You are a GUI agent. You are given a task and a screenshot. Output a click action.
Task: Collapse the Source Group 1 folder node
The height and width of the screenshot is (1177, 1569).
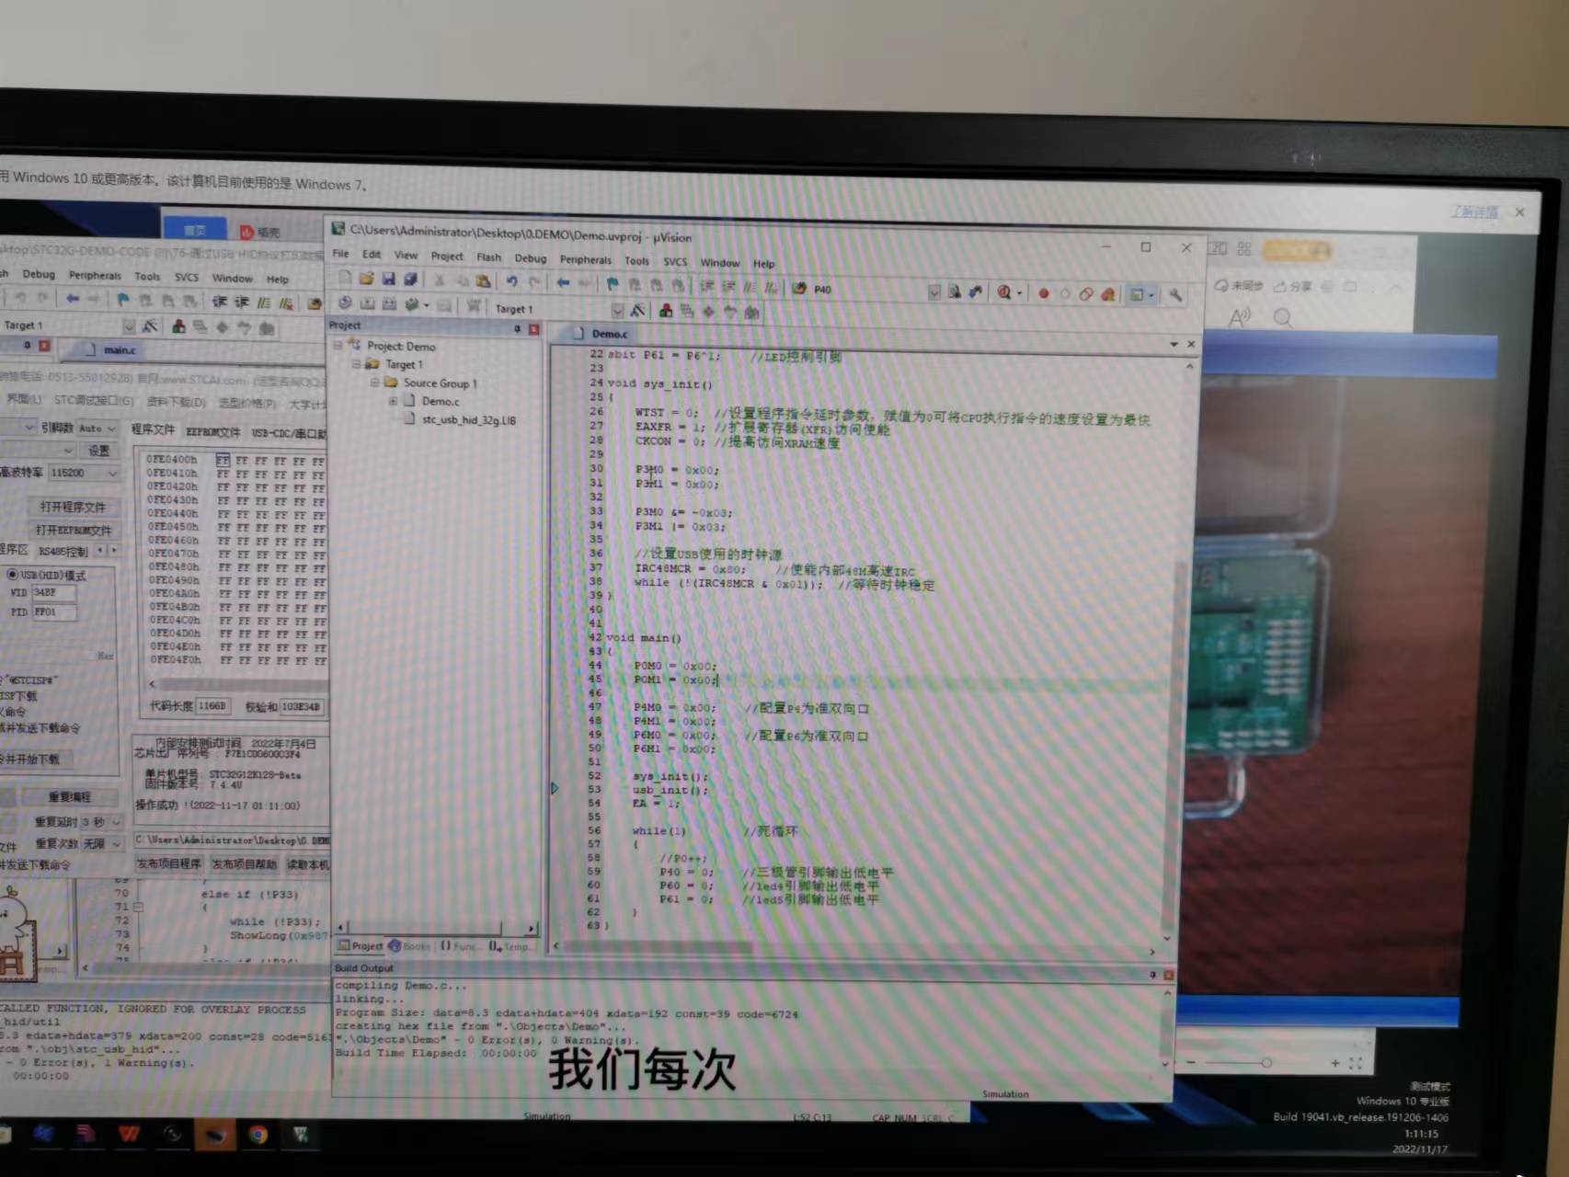[x=374, y=383]
